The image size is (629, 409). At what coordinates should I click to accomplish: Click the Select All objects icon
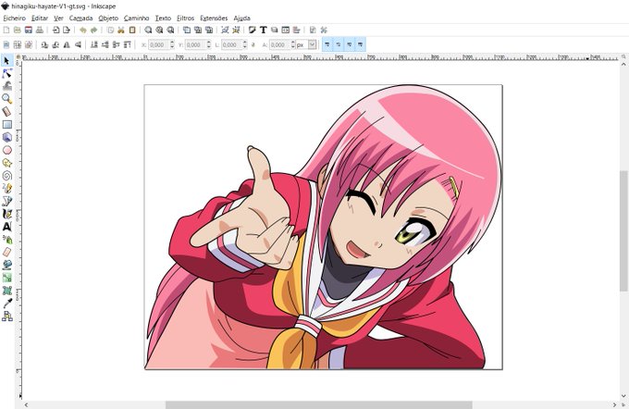6,44
